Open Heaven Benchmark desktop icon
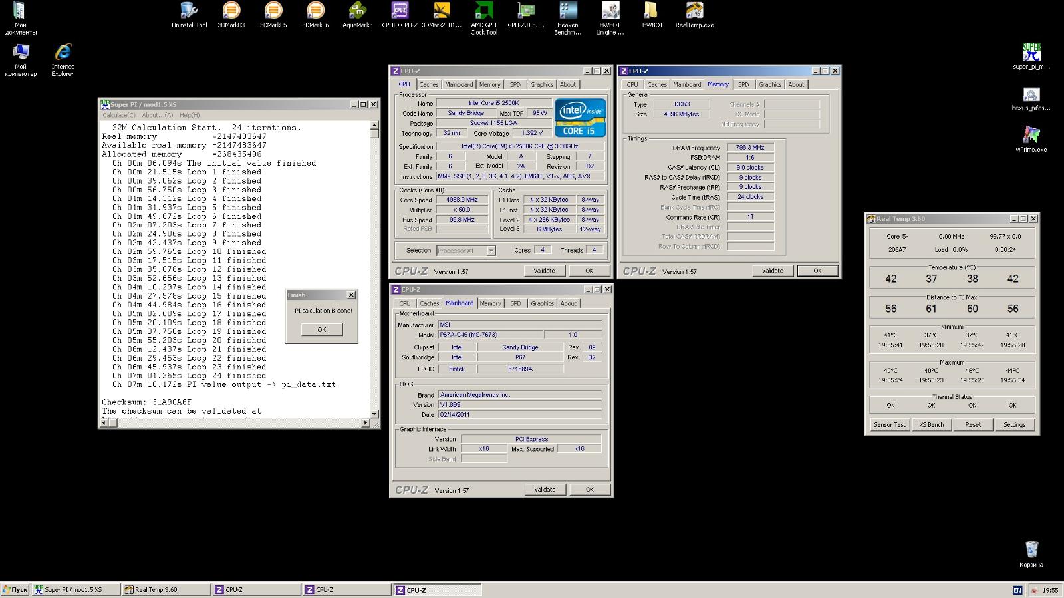The height and width of the screenshot is (598, 1064). [567, 19]
